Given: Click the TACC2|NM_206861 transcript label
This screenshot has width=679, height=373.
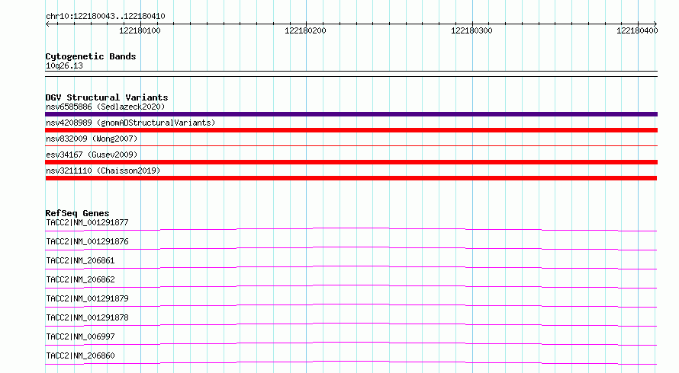Looking at the screenshot, I should coord(80,260).
